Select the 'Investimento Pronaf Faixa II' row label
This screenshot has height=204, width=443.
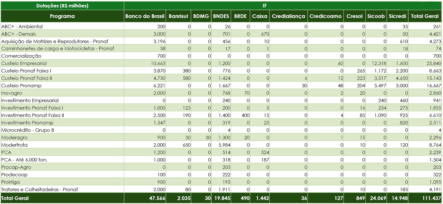[x=33, y=115]
